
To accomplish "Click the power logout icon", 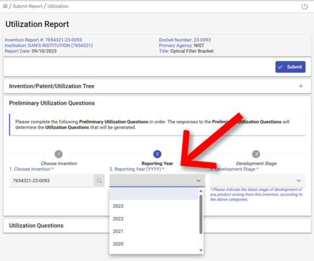I will (x=304, y=7).
